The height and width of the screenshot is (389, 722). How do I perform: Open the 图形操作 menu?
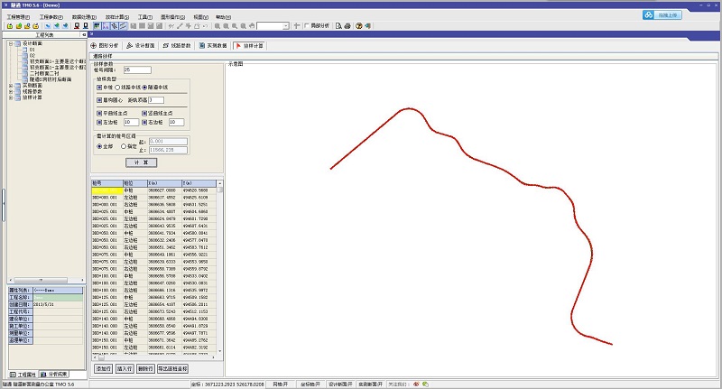(172, 17)
